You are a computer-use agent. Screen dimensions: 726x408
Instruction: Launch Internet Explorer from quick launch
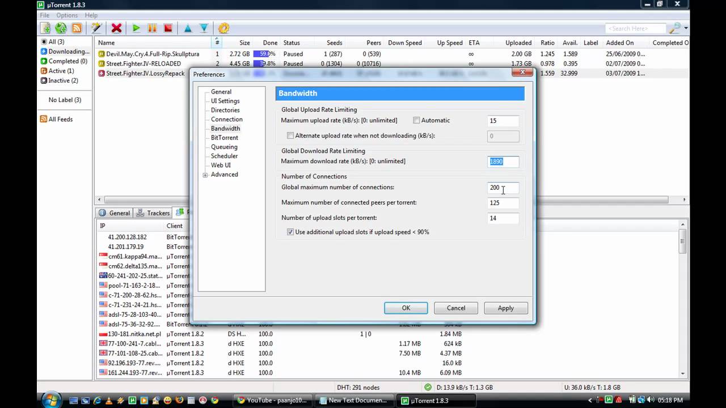[x=97, y=400]
